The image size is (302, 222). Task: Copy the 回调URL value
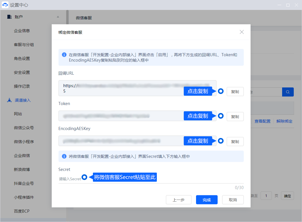[235, 92]
